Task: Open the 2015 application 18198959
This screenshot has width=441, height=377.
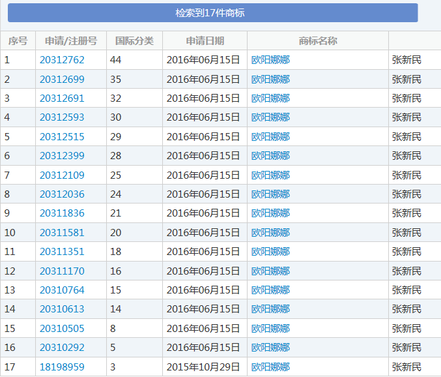Action: (62, 367)
